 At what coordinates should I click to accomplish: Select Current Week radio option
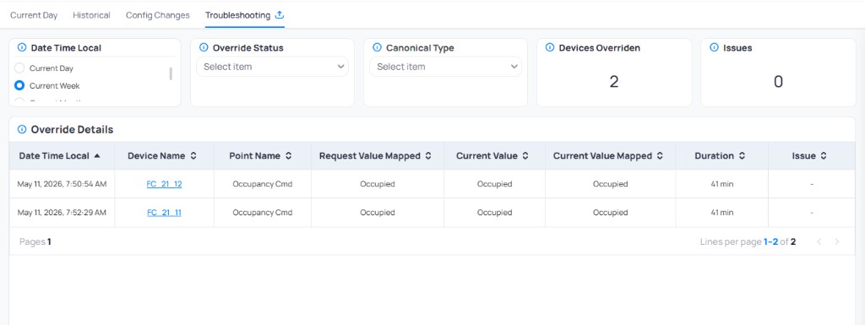[x=19, y=85]
